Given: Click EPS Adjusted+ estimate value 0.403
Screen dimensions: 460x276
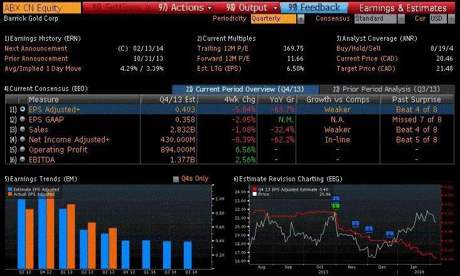Looking at the screenshot, I should tap(185, 109).
